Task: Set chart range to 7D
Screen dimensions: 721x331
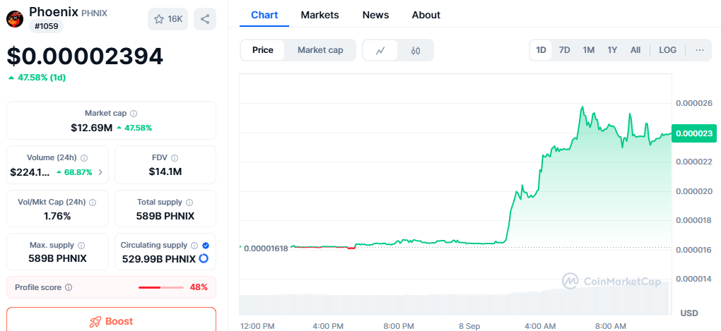Action: pyautogui.click(x=564, y=50)
